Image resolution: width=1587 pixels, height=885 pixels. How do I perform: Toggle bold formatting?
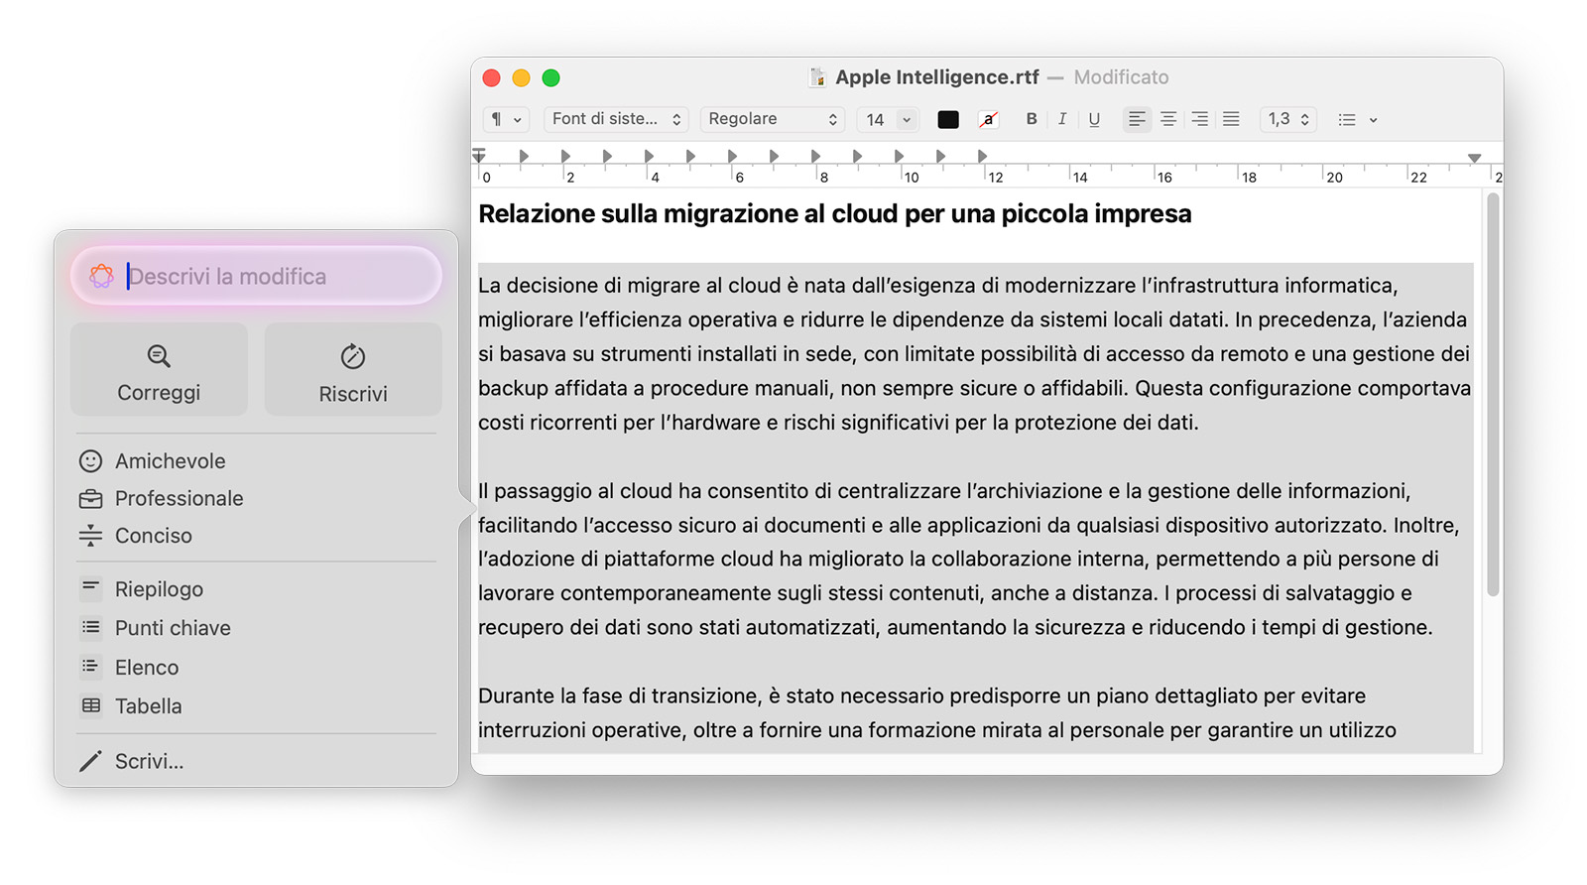point(1032,119)
